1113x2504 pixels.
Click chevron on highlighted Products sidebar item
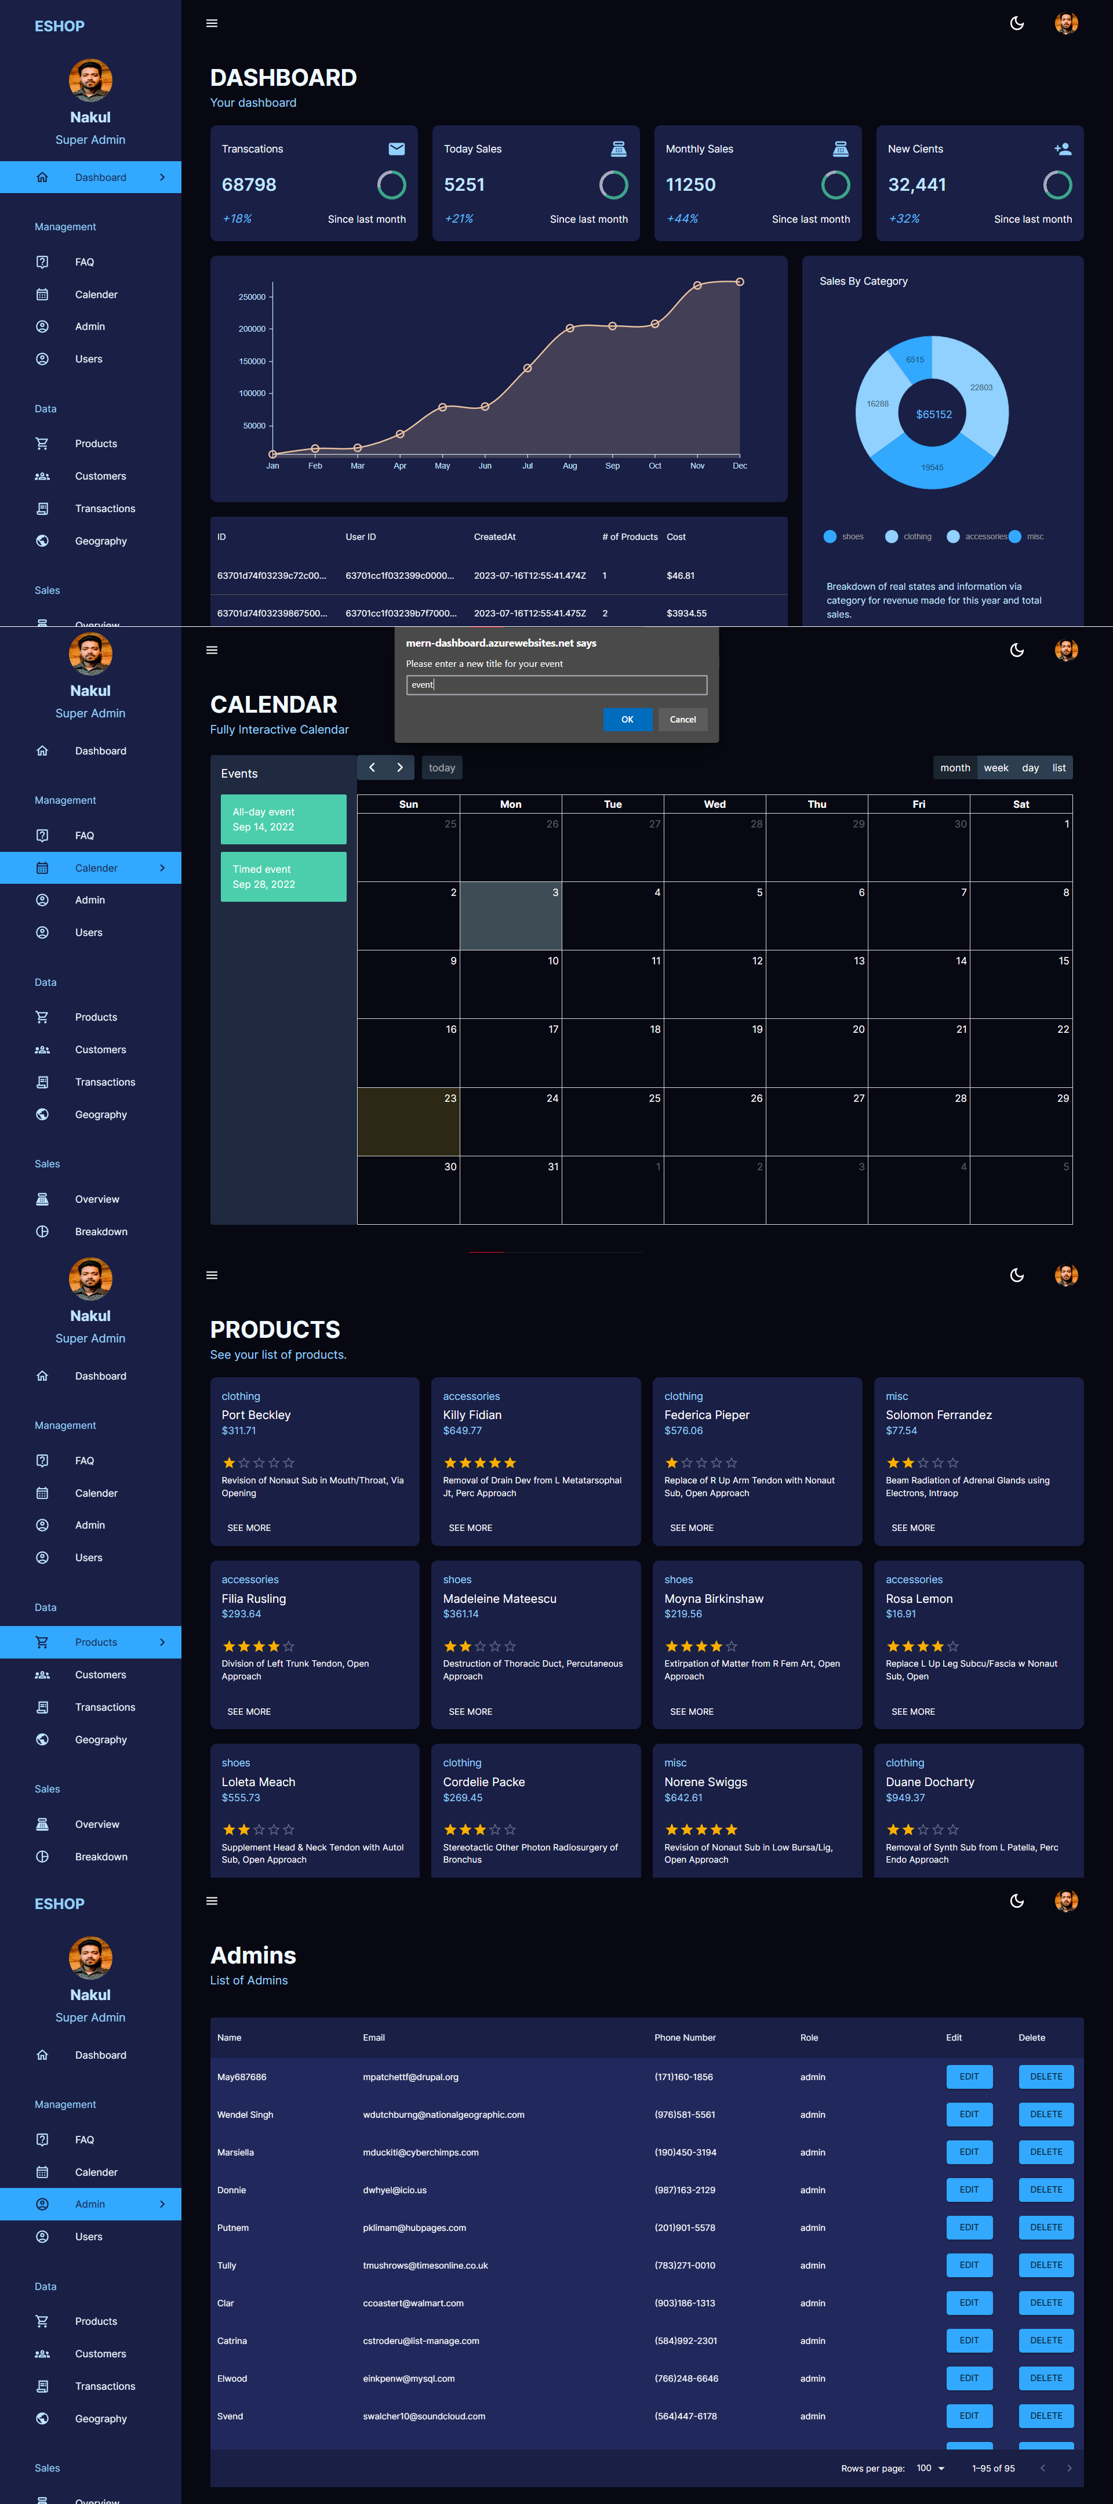(161, 1642)
